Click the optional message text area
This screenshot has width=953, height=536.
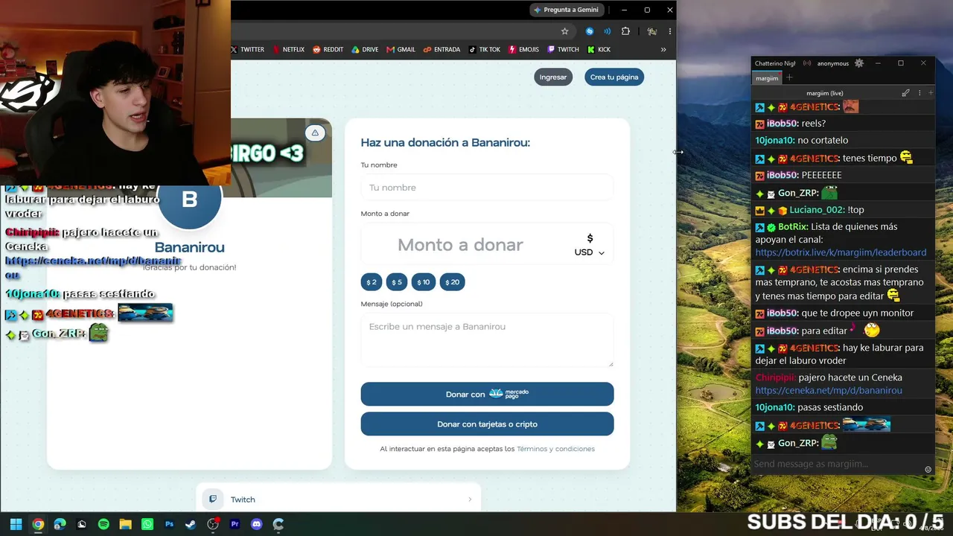click(487, 339)
